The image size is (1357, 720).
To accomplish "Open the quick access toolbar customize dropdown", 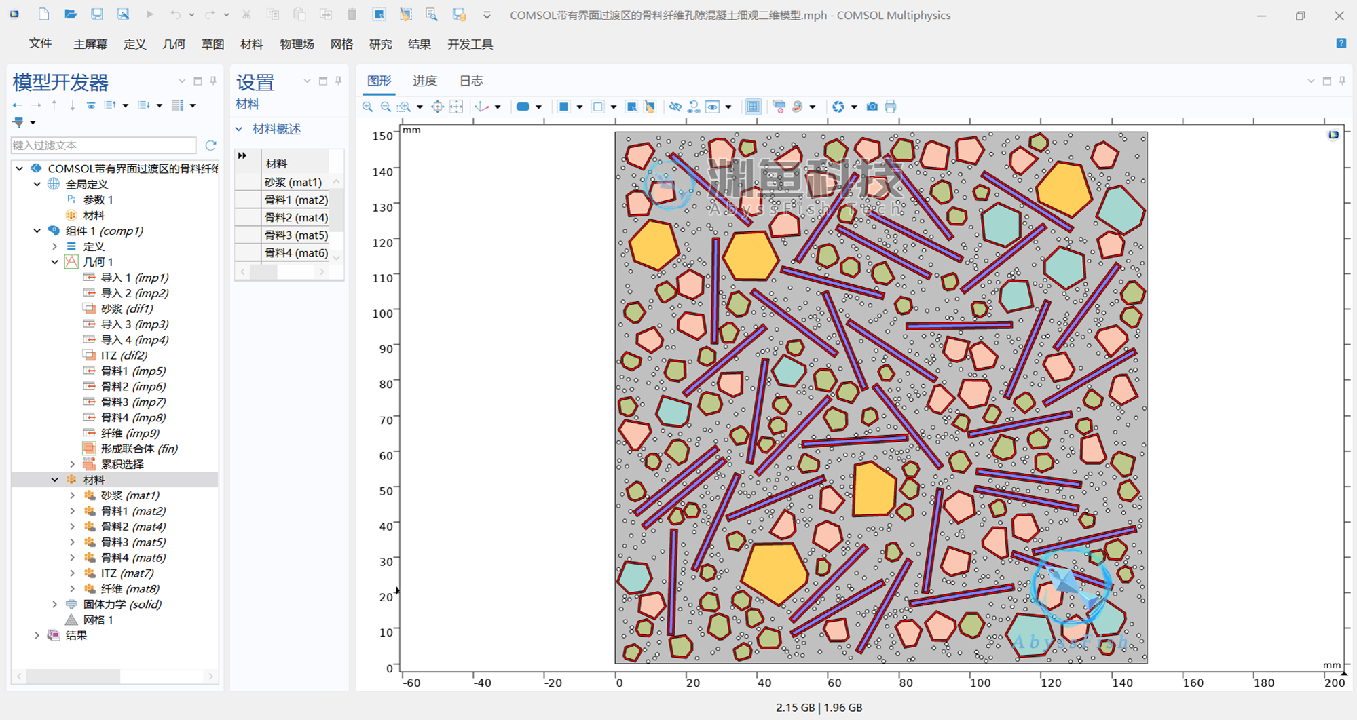I will click(x=487, y=15).
